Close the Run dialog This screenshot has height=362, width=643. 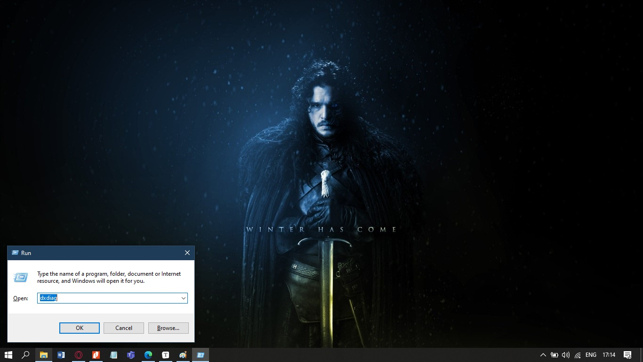(x=187, y=253)
